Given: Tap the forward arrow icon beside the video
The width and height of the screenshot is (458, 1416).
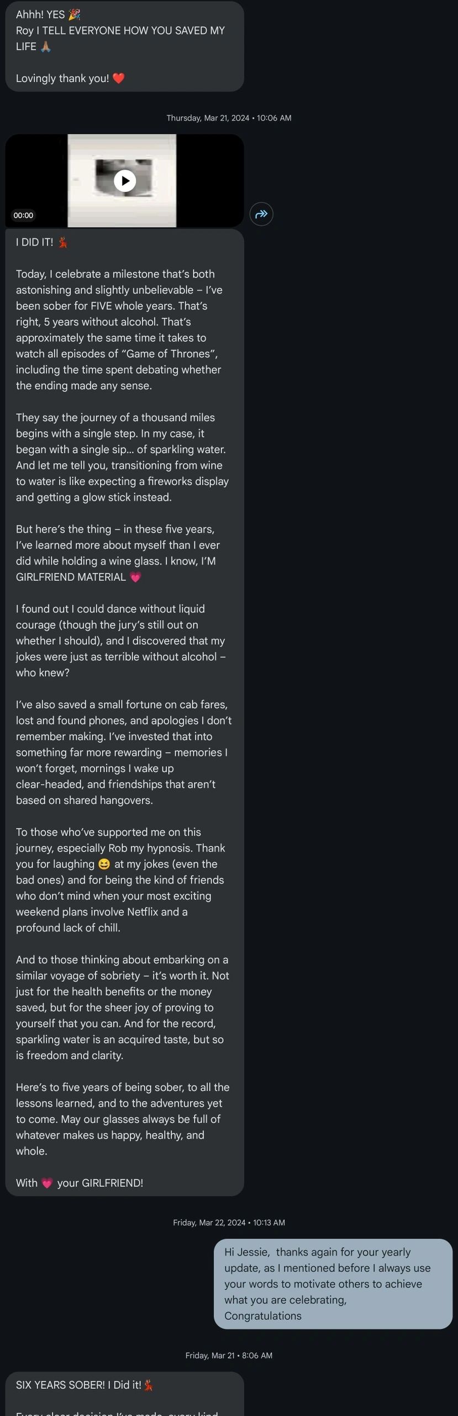Looking at the screenshot, I should (261, 214).
